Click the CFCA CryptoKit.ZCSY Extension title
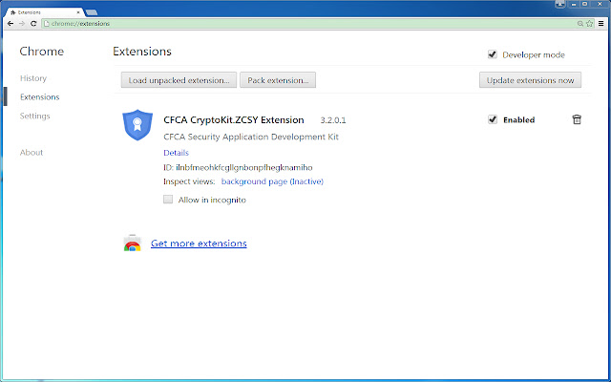This screenshot has width=611, height=382. point(234,120)
